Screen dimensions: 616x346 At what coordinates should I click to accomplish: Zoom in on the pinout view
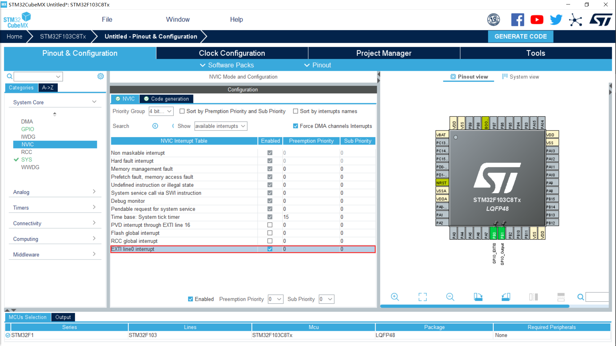(x=395, y=297)
